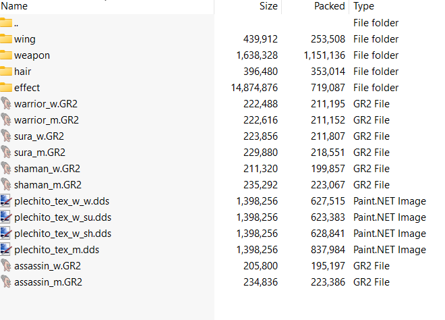Screen dimensions: 445x320
Task: Select the sura_m.GR2 file icon
Action: (x=6, y=153)
